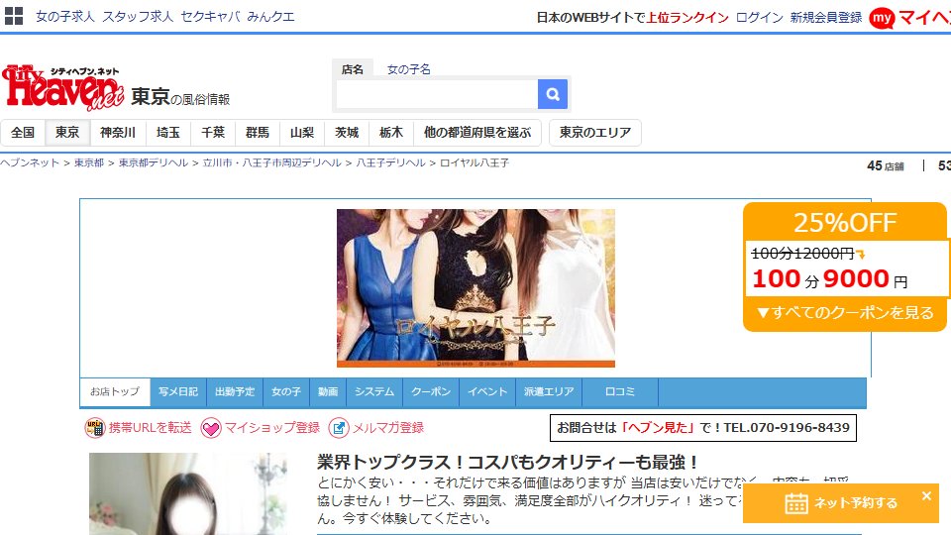Open the grid menu icon at top left
This screenshot has height=535, width=951.
[x=13, y=16]
